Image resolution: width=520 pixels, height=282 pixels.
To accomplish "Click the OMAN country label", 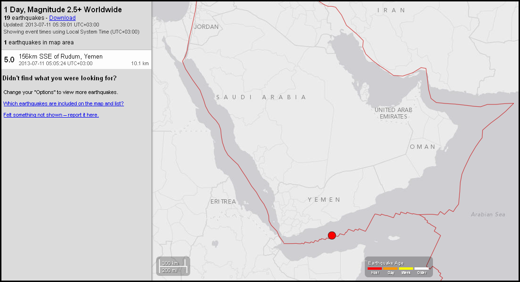I will pyautogui.click(x=423, y=146).
